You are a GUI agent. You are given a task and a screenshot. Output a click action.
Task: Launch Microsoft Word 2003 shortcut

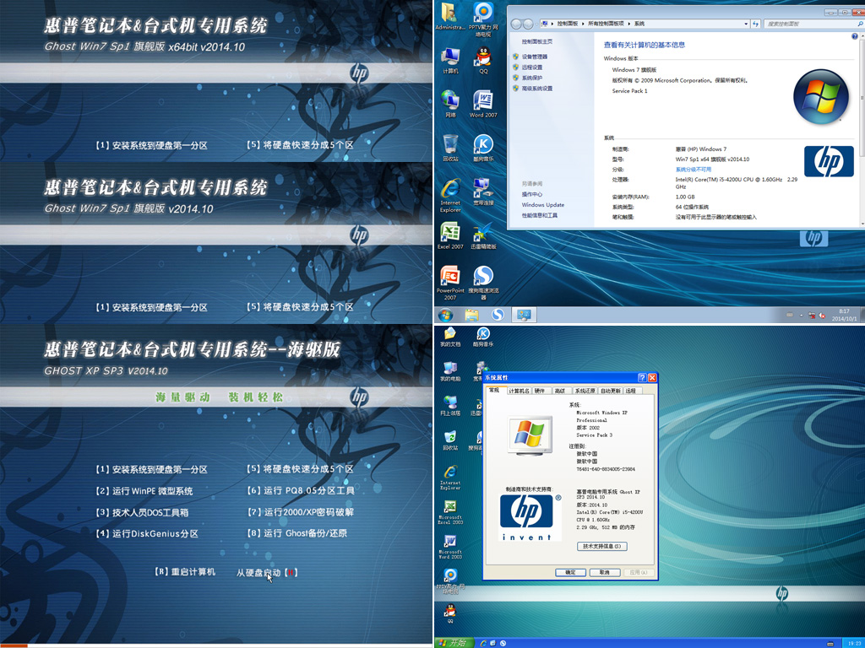(x=450, y=546)
